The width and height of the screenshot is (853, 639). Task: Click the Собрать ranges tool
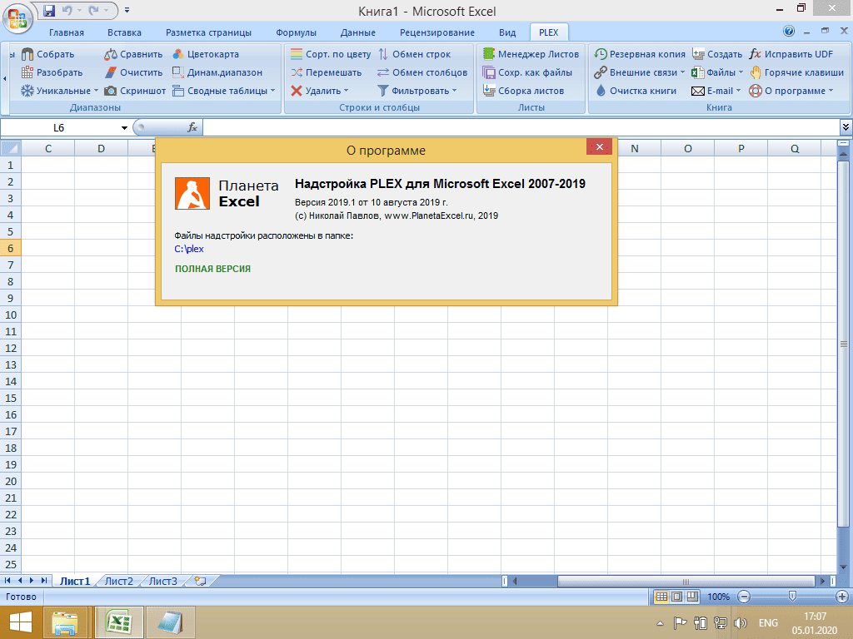pyautogui.click(x=47, y=54)
